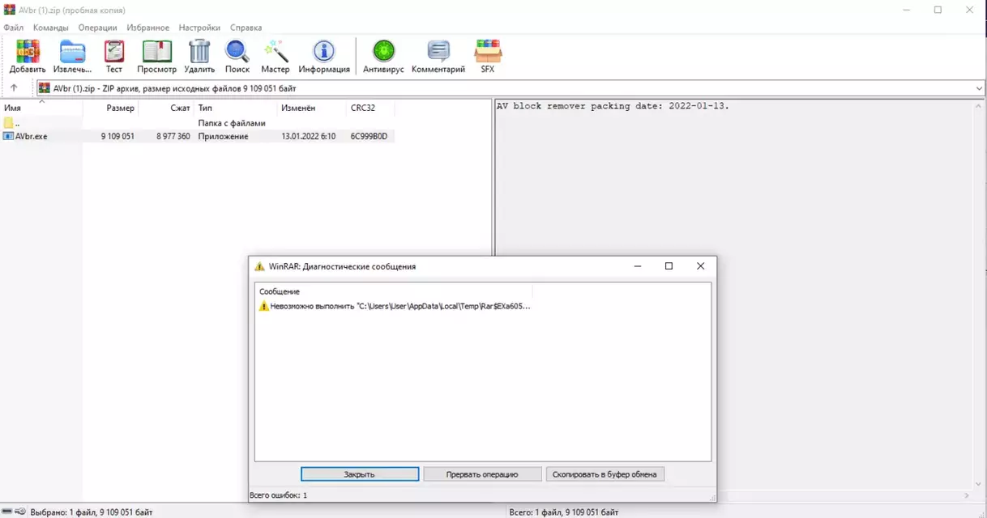
Task: Minimize the diagnostic messages dialog
Action: click(x=638, y=265)
